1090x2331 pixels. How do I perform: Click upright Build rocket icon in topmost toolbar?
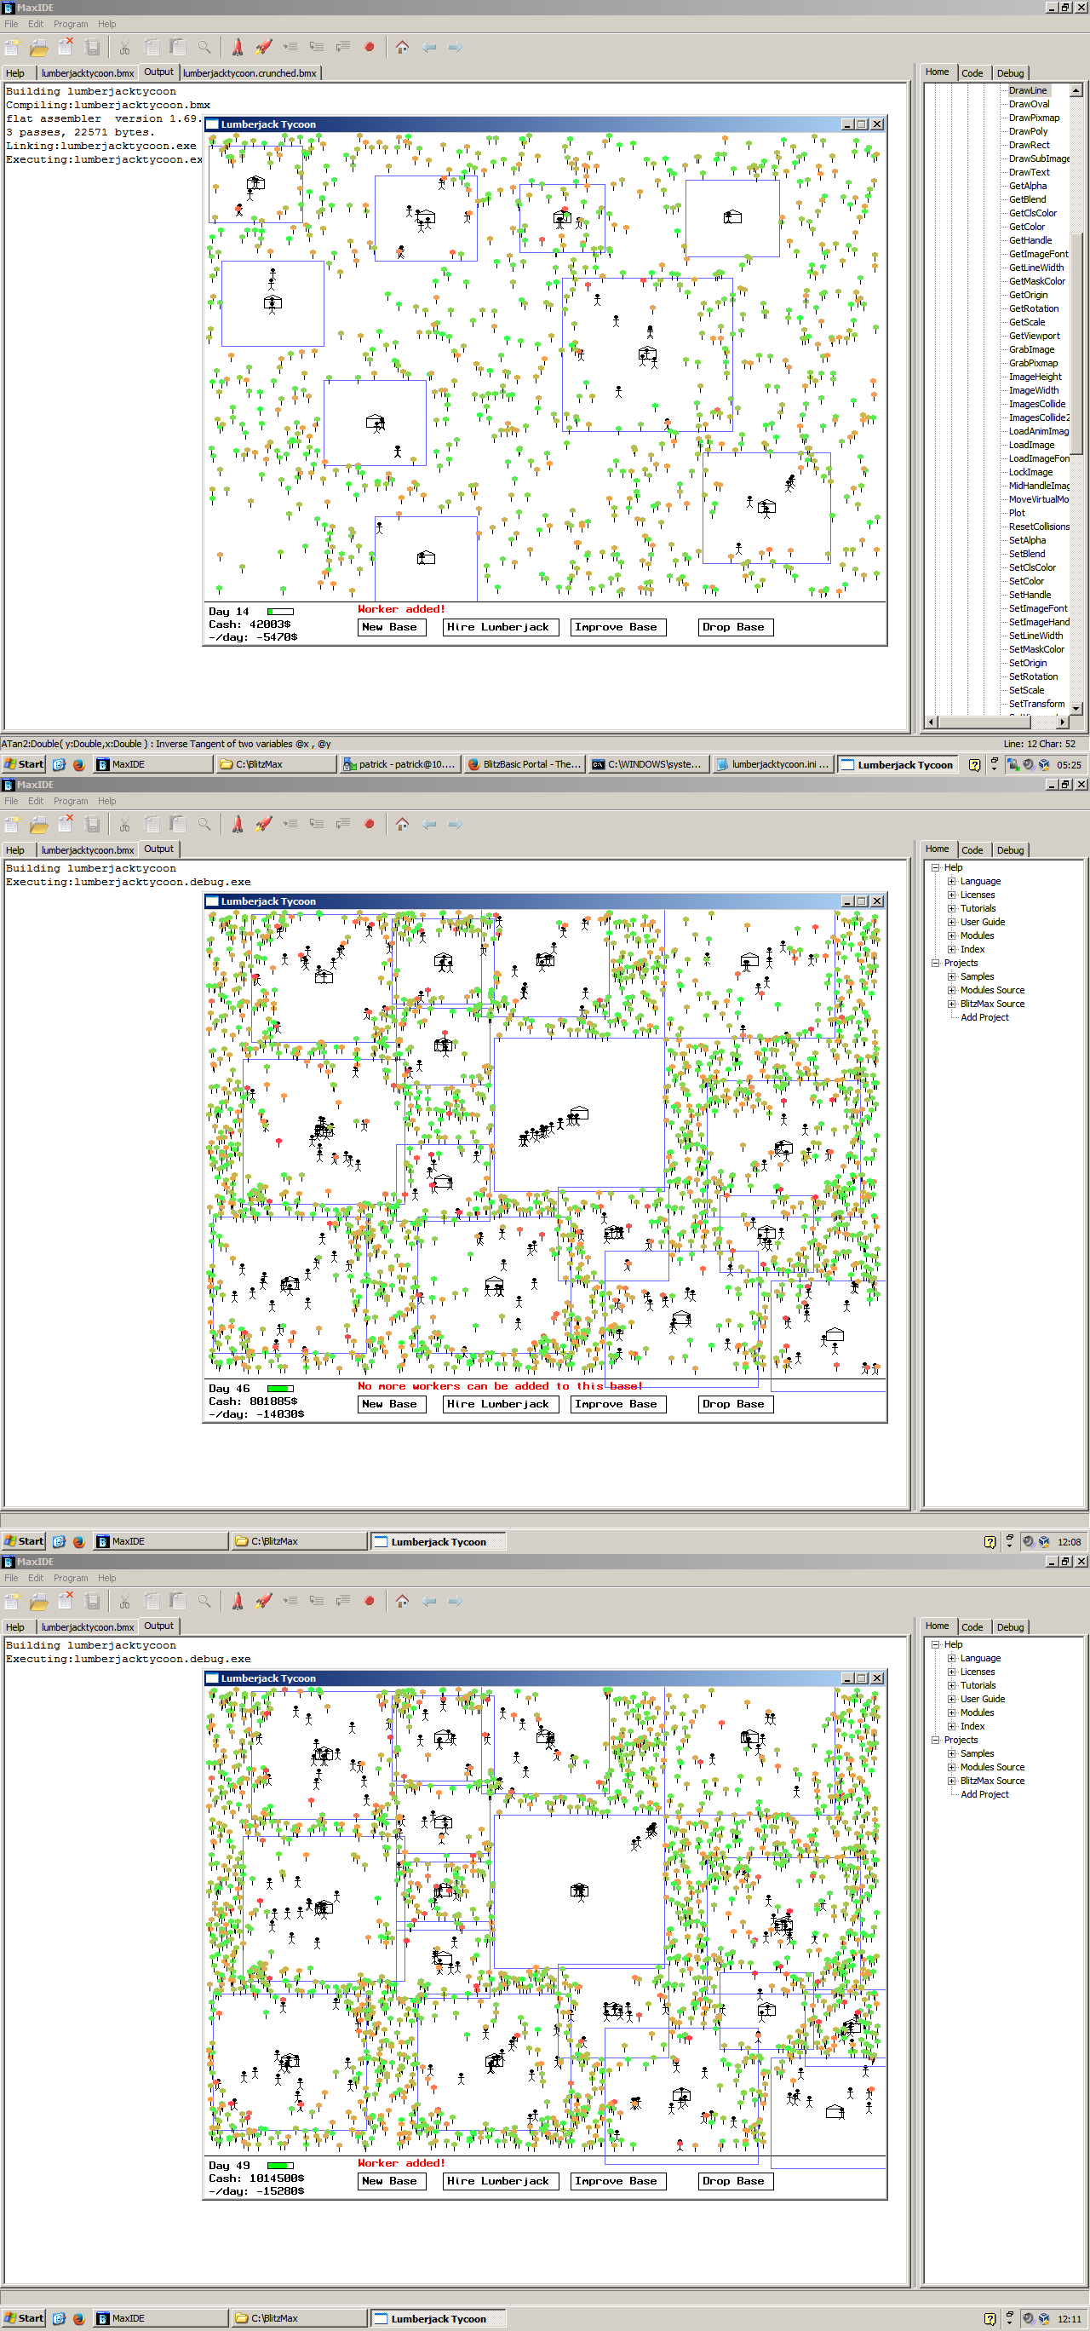click(237, 47)
